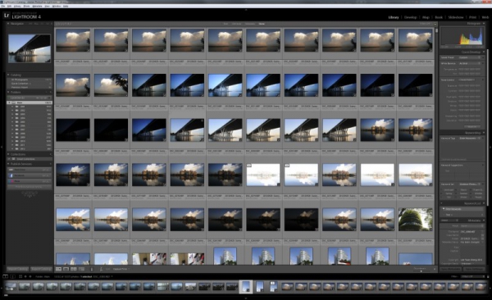The width and height of the screenshot is (492, 300).
Task: Collapse the Publish Services panel
Action: (x=8, y=164)
